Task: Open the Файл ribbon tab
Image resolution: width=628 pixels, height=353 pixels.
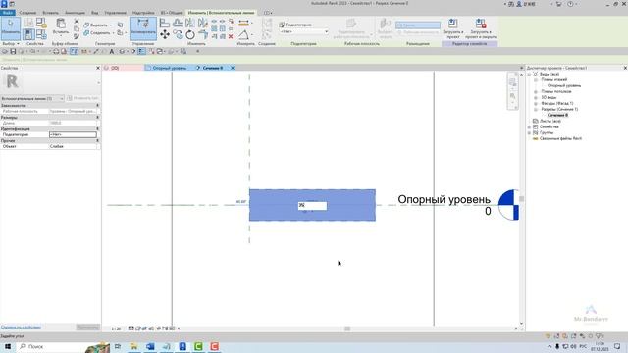Action: (x=7, y=13)
